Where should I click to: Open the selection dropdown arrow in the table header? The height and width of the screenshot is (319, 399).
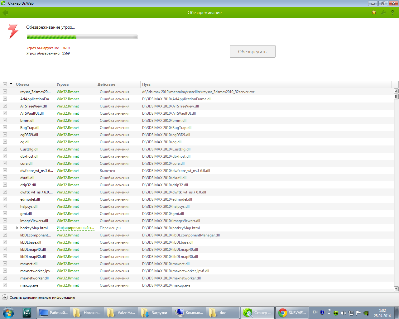(11, 84)
